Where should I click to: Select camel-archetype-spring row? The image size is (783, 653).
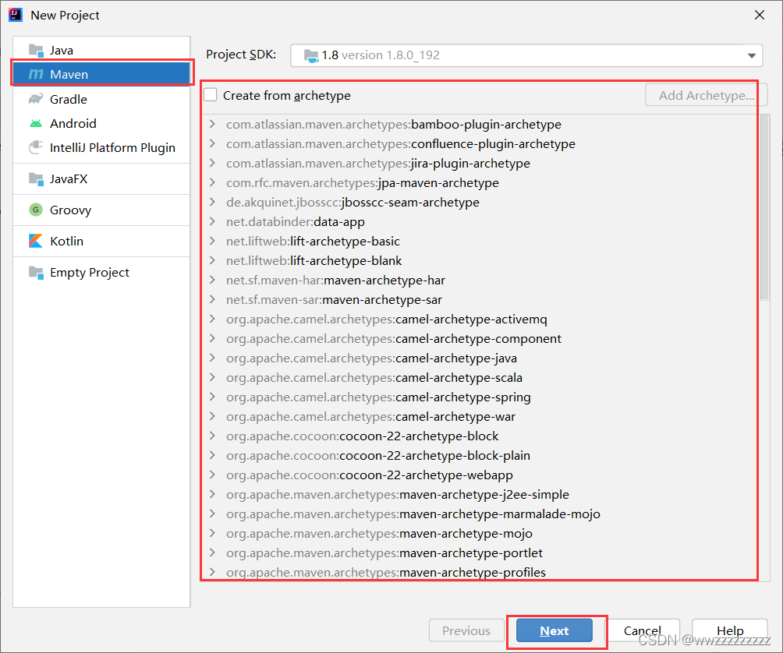click(x=480, y=397)
